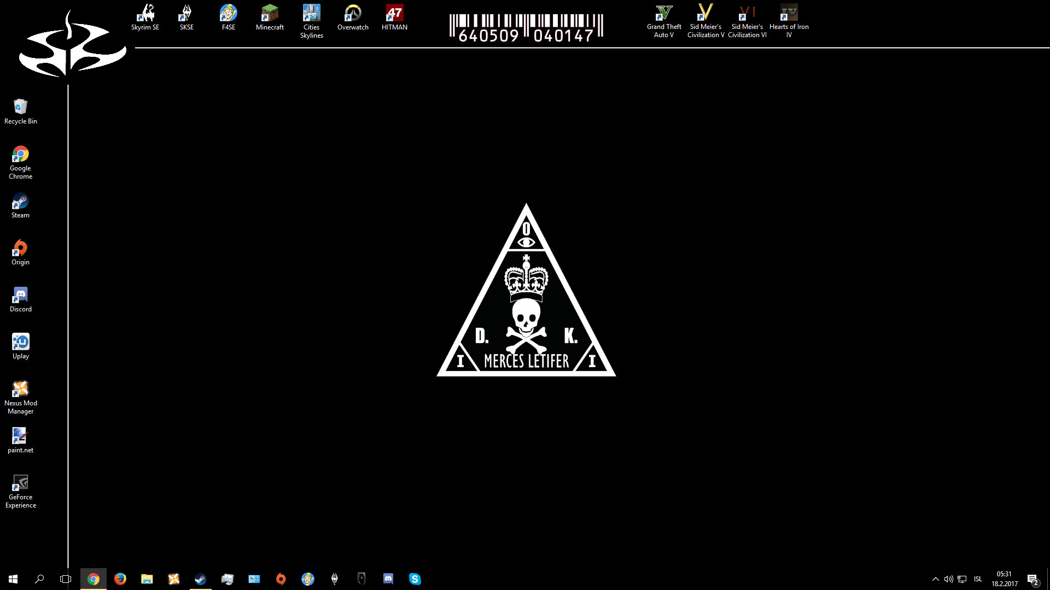Launch Firefox from the taskbar
Screen dimensions: 1050x590
pos(120,579)
